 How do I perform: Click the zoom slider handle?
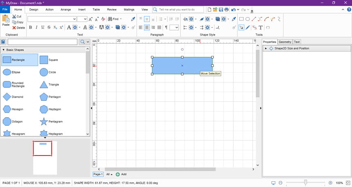(305, 183)
